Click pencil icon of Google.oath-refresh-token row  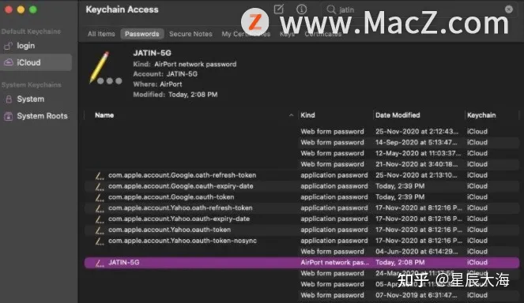(x=100, y=175)
